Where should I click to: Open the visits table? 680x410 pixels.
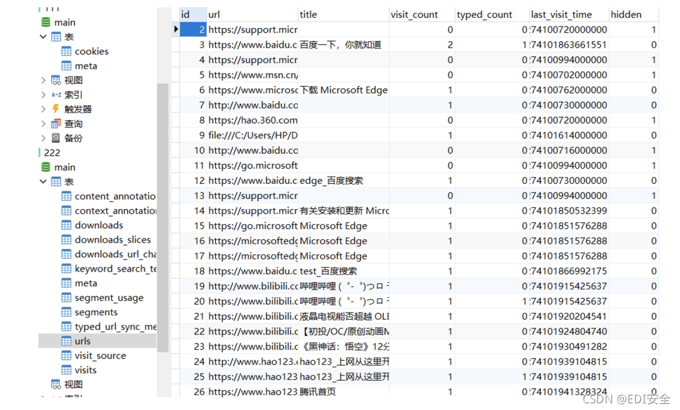coord(85,370)
